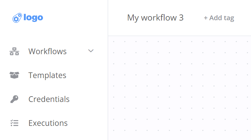
Task: Click the 'Add tag' label text
Action: (222, 18)
